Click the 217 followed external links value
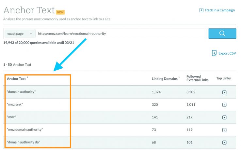The image size is (241, 150). coord(189,117)
